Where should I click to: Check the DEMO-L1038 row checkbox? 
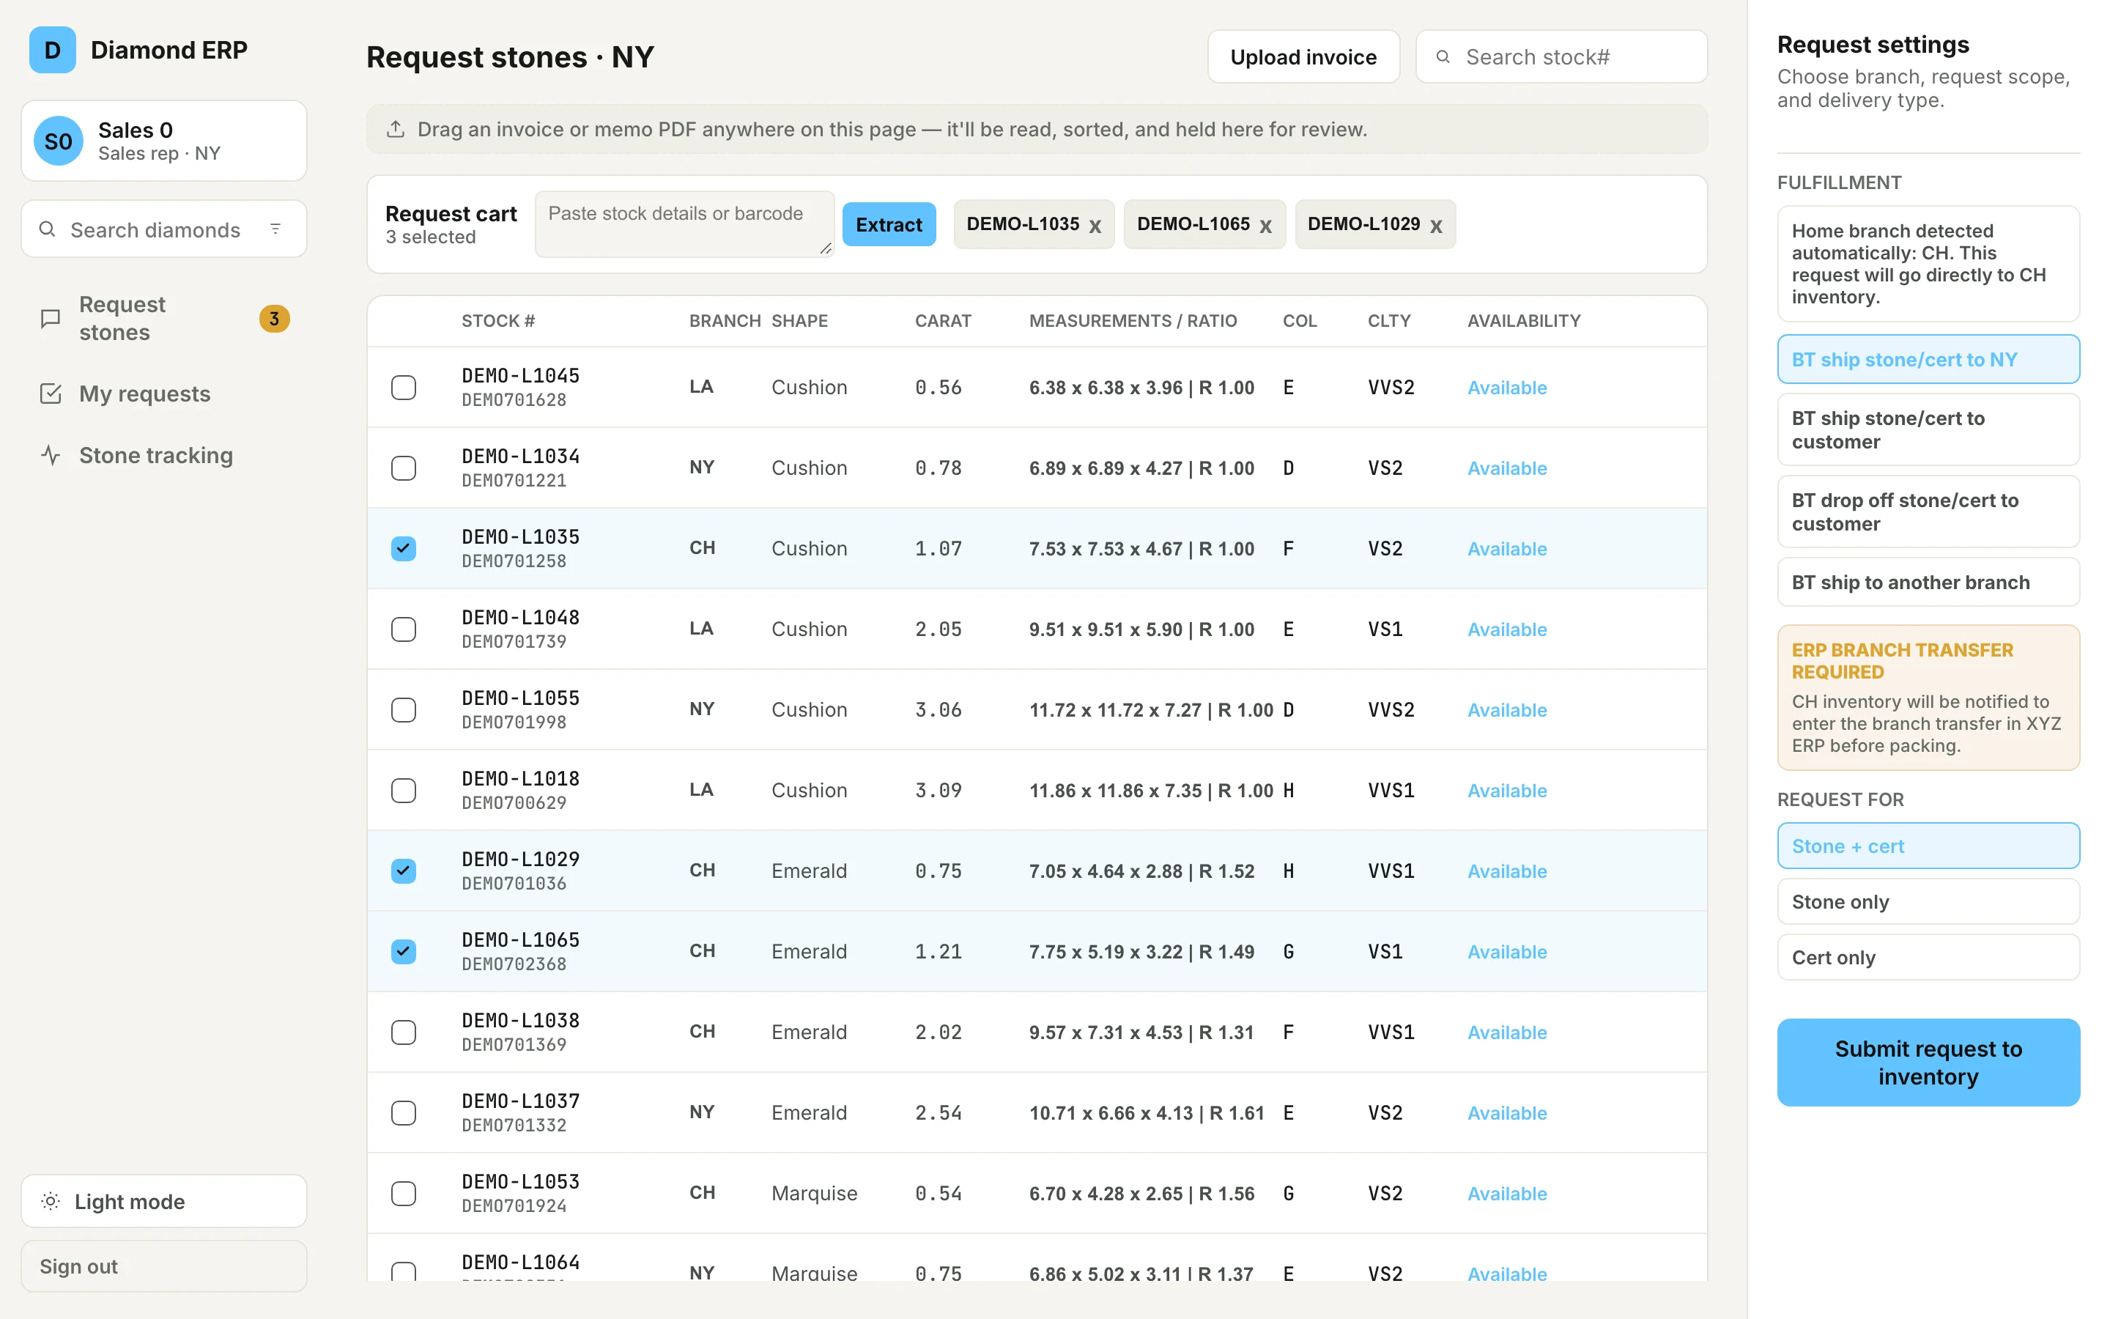pyautogui.click(x=404, y=1032)
